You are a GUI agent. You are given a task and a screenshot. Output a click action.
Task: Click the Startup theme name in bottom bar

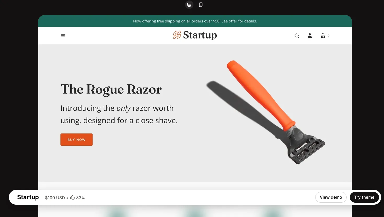coord(28,197)
